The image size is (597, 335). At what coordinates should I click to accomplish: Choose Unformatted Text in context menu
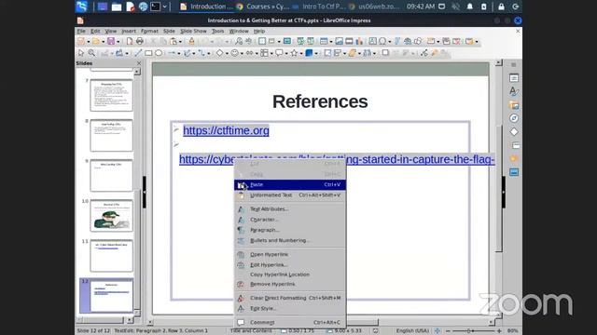click(x=290, y=195)
